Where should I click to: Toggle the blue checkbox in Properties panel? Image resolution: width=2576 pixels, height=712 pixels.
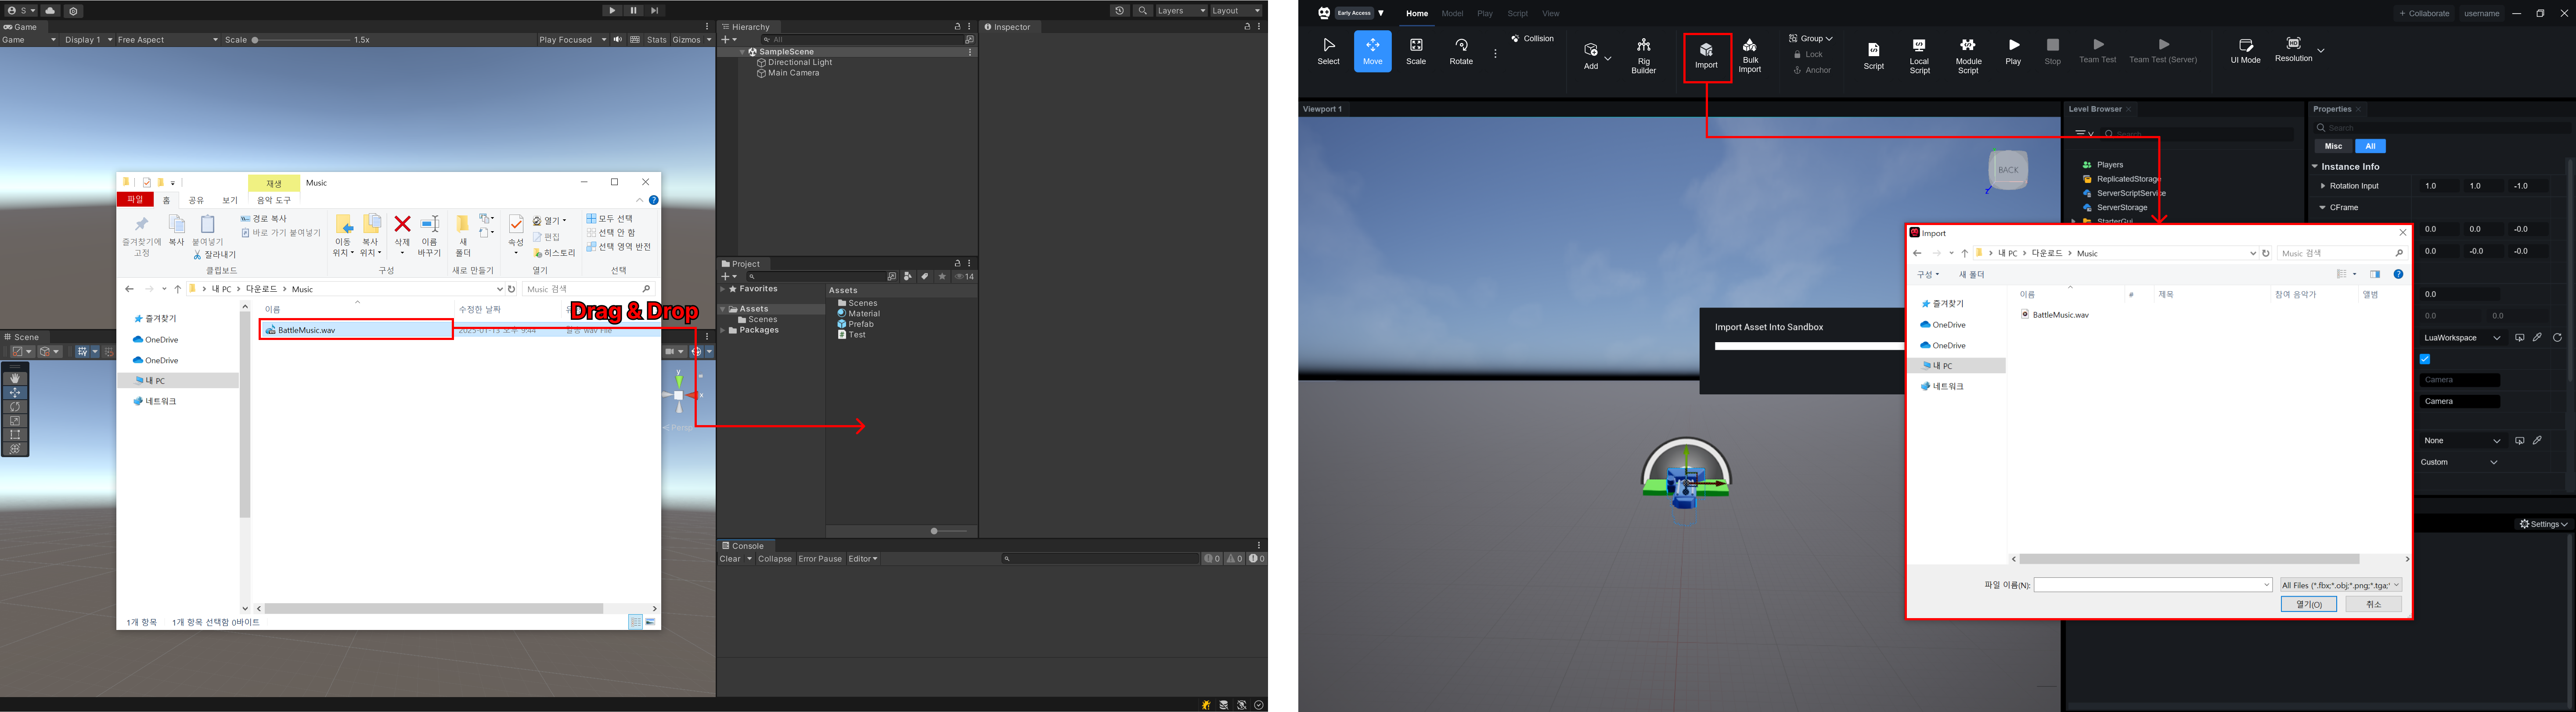2425,359
